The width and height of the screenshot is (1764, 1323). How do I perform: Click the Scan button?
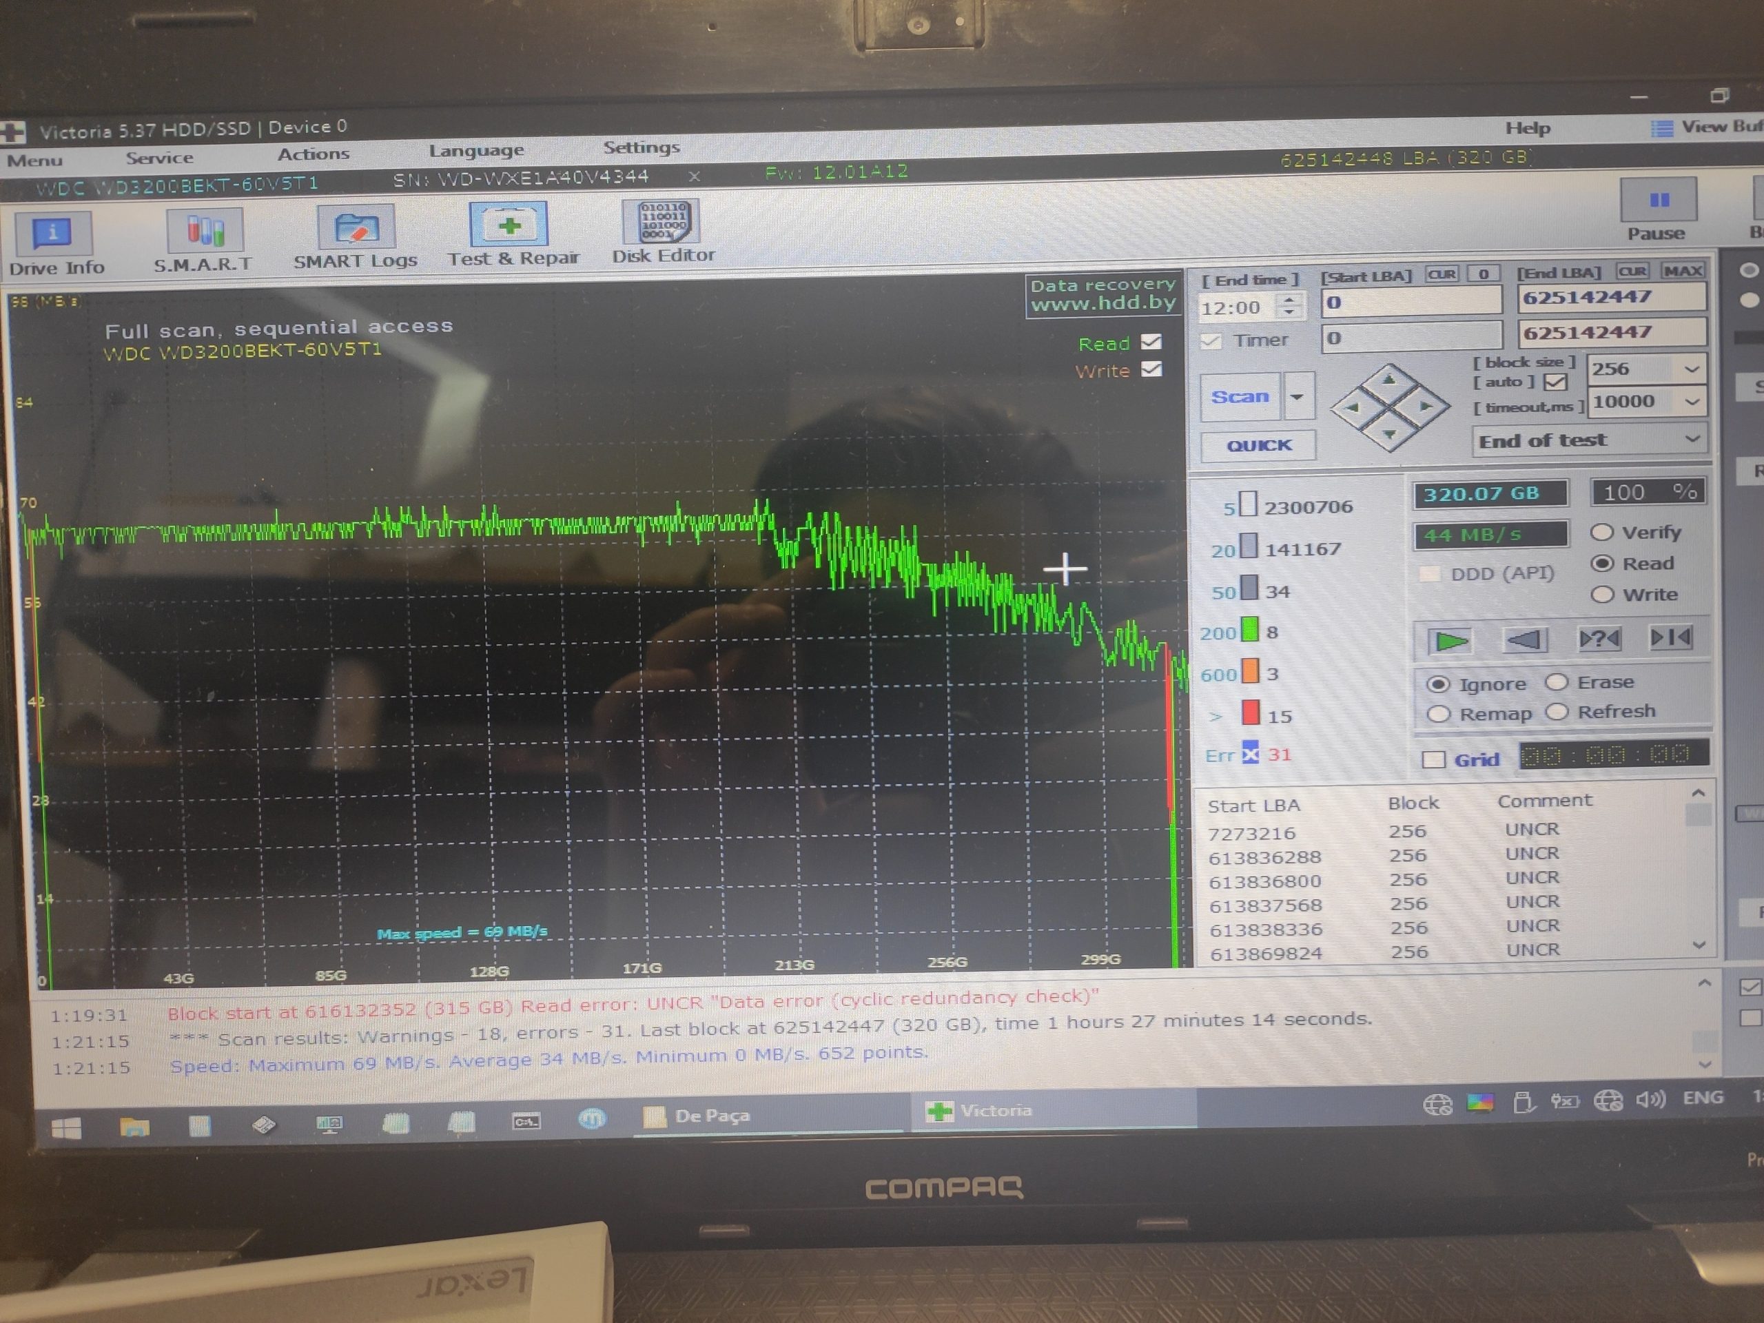coord(1239,396)
